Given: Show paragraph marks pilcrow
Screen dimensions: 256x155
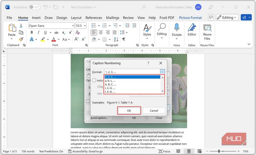Looking at the screenshot, I should point(124,39).
